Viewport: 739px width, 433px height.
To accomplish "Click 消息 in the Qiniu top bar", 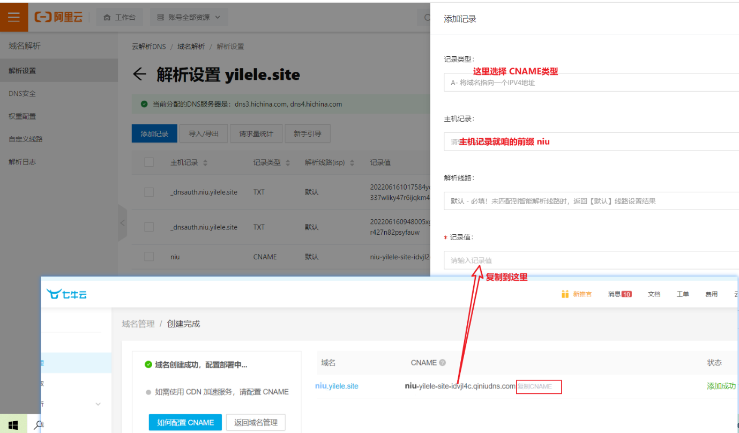I will 614,294.
